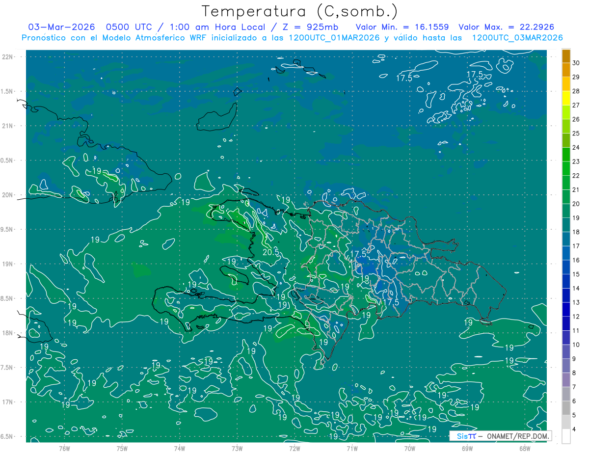Pick the gray swatch between 5 and 6

click(x=566, y=408)
